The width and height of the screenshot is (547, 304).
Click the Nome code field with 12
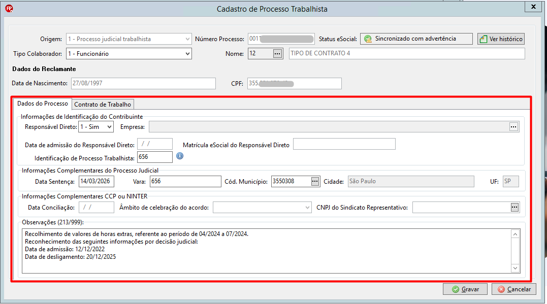pyautogui.click(x=260, y=54)
